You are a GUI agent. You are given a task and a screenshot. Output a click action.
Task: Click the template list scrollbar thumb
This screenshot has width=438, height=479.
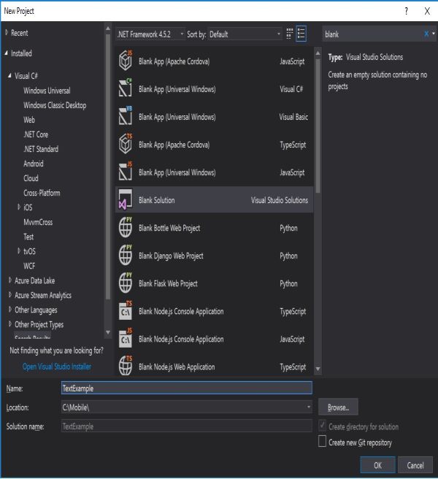click(x=318, y=126)
